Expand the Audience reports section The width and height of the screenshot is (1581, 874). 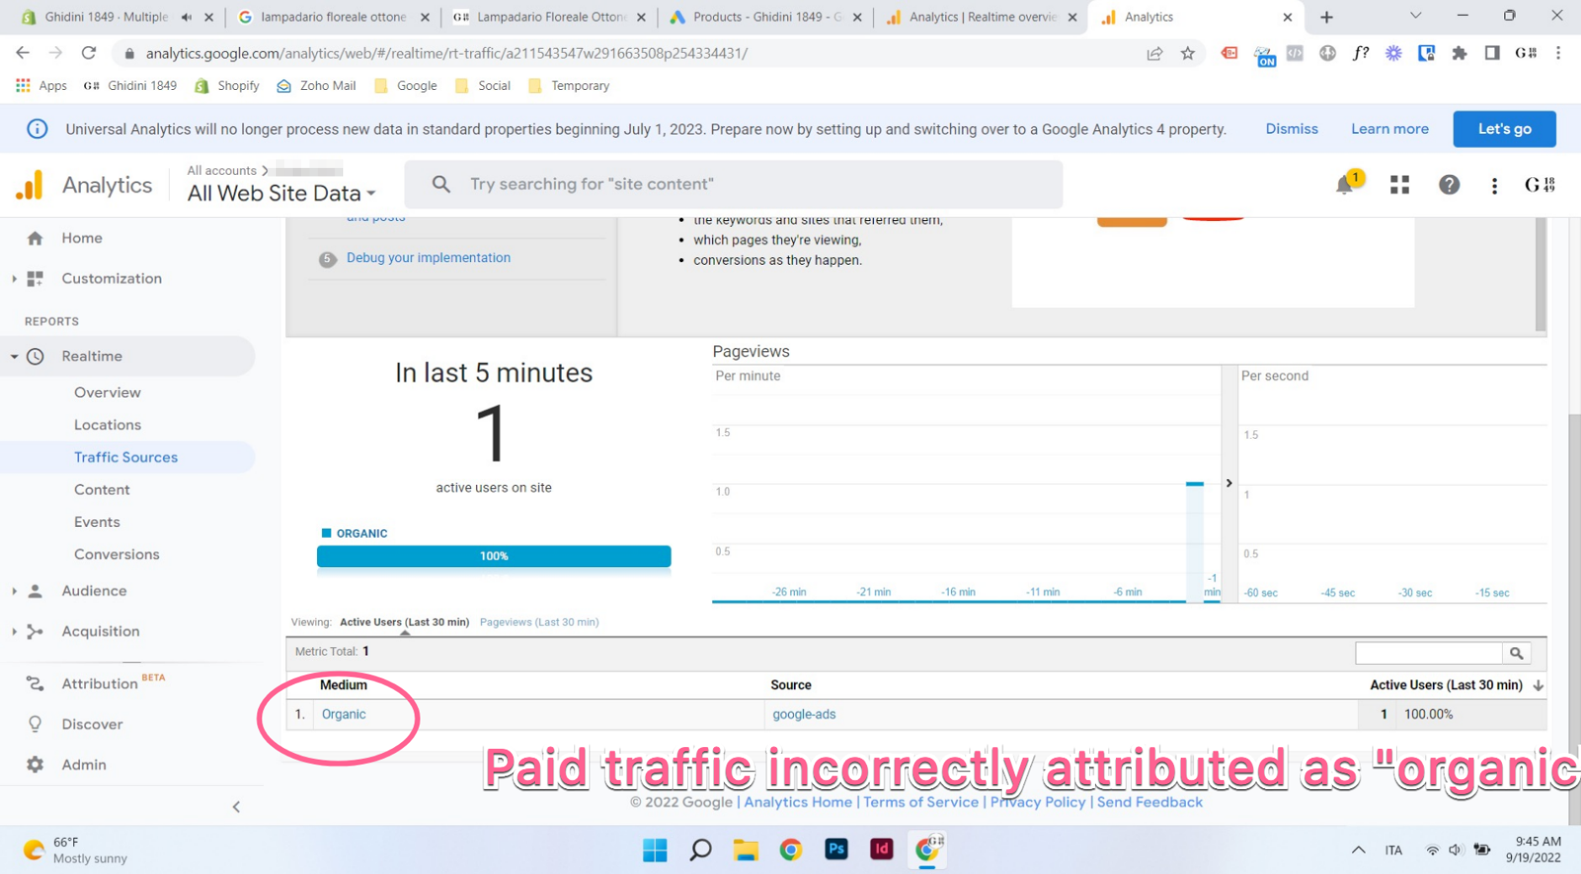(14, 591)
